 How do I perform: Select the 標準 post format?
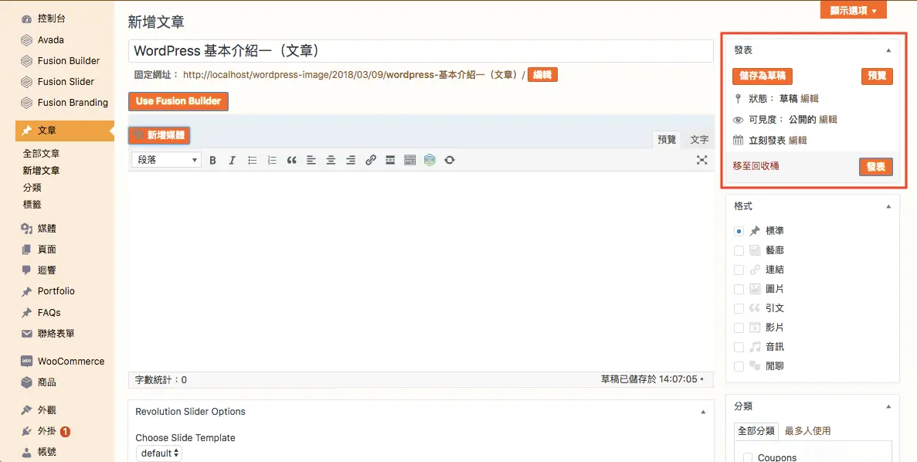tap(739, 232)
